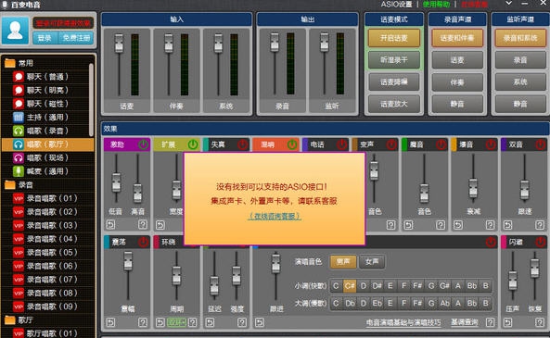
Task: Toggle 闪避 effect power
Action: coord(541,242)
